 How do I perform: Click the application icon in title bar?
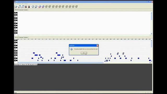click(x=15, y=2)
